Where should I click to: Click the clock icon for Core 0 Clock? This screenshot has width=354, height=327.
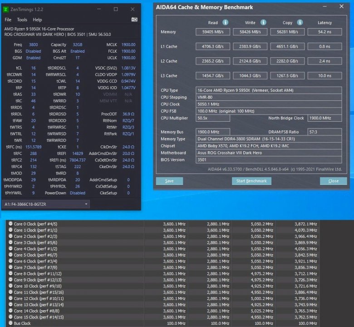coord(10,224)
